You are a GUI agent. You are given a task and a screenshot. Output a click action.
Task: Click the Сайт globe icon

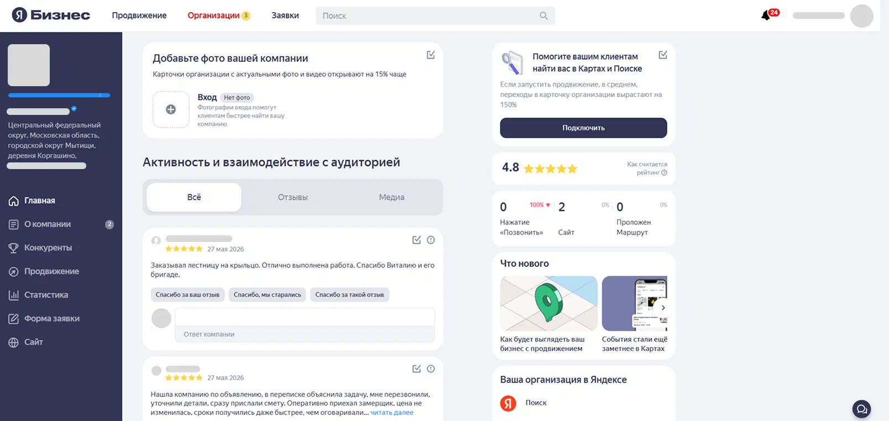click(x=14, y=343)
